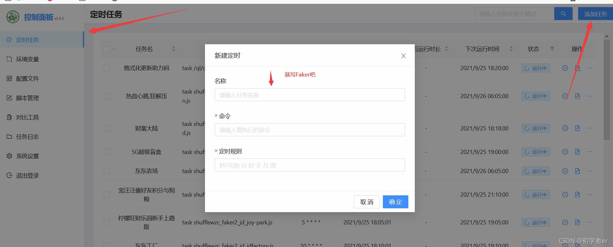Sort by 下次运行时间 column arrows
The image size is (613, 247).
(x=511, y=49)
